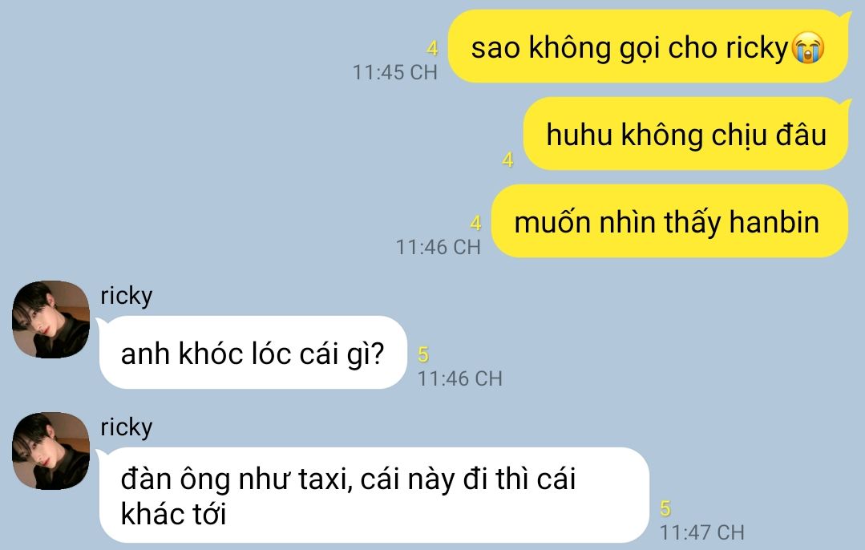Tap the word "khác tới" in last bubble
This screenshot has width=865, height=550.
coord(173,514)
